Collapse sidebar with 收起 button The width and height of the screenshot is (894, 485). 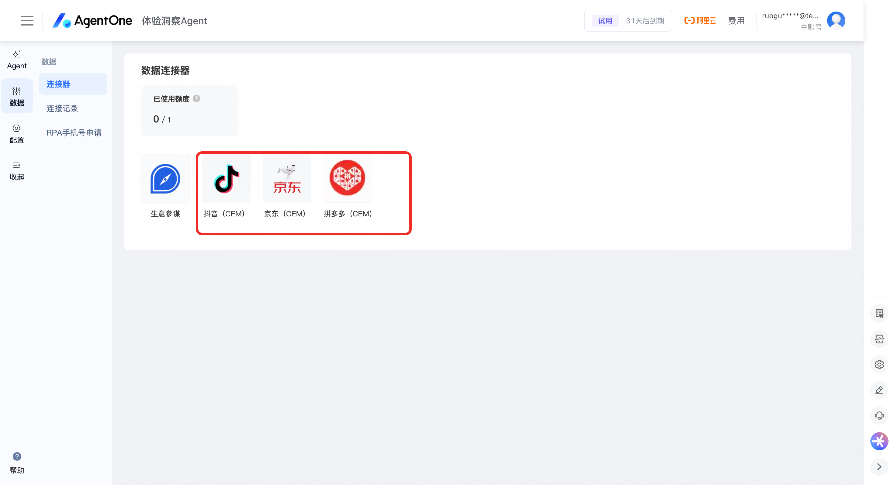[17, 171]
